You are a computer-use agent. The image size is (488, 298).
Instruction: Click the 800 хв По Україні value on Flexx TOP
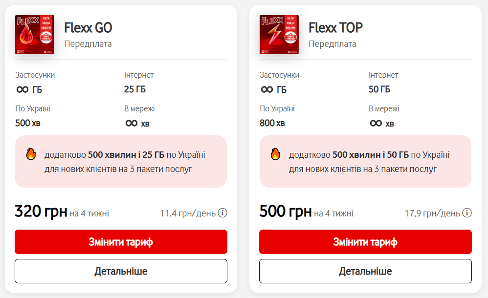point(273,123)
